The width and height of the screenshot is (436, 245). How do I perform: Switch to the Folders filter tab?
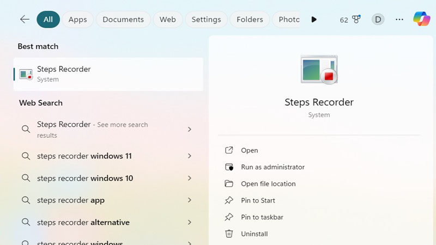[250, 20]
